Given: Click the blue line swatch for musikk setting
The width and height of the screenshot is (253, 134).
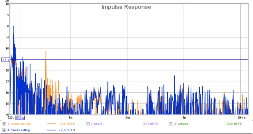Looking at the screenshot, I should coord(51,130).
